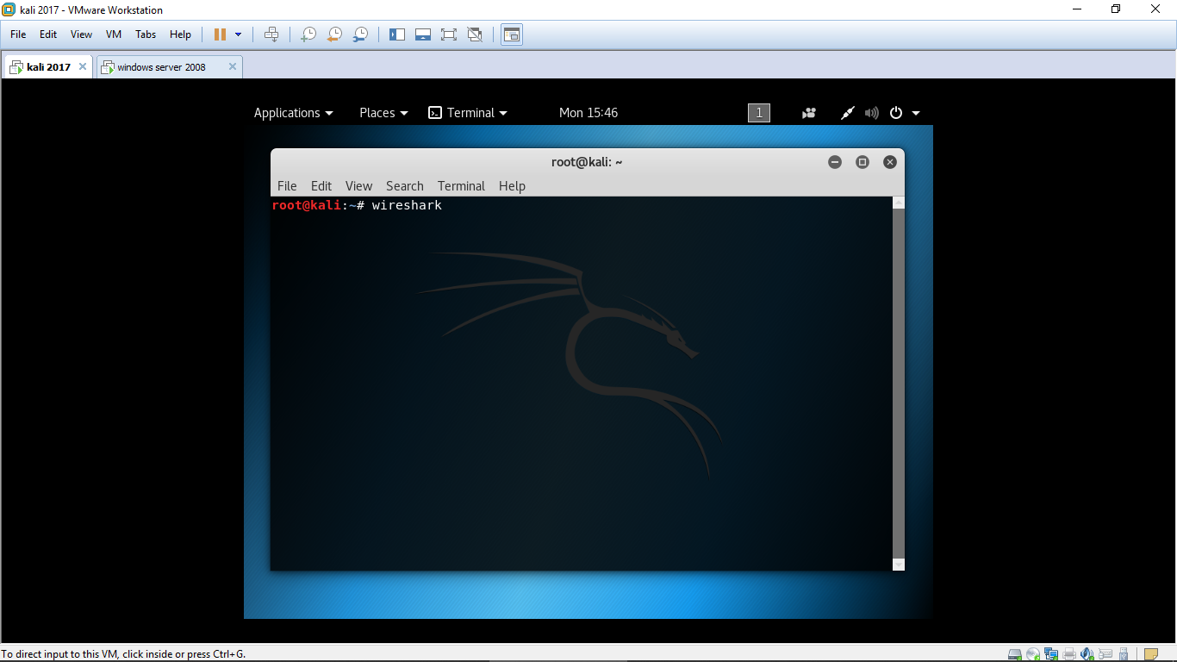This screenshot has width=1177, height=662.
Task: Open the snapshot manager wrench icon
Action: pos(360,34)
